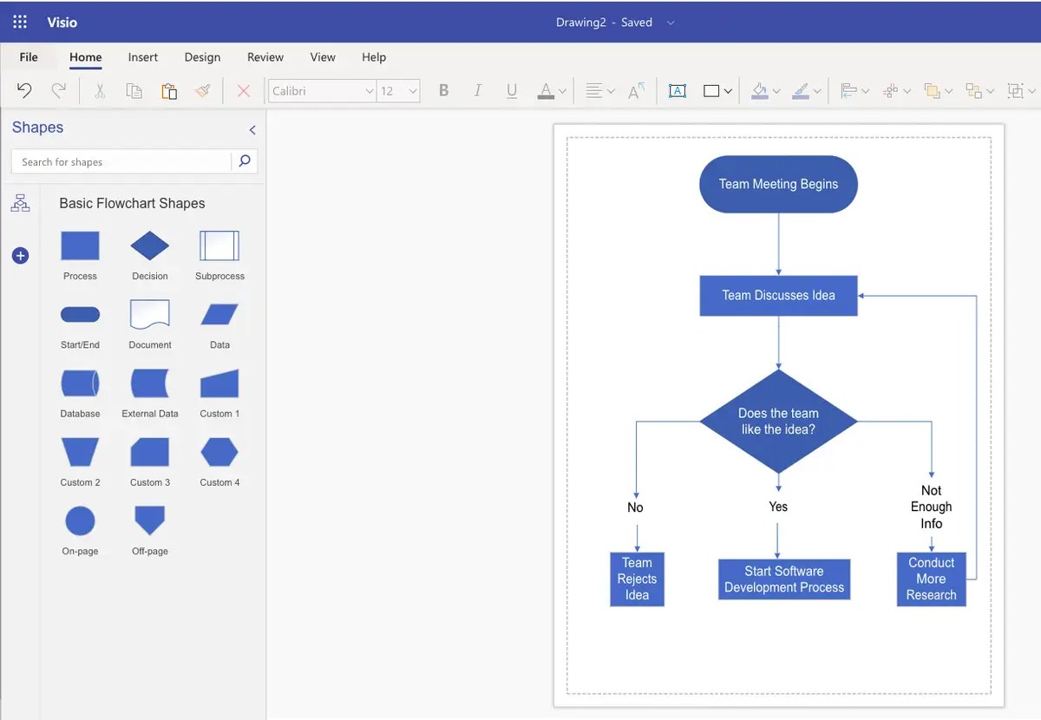Switch to the Design tab
Viewport: 1041px width, 720px height.
(x=202, y=57)
